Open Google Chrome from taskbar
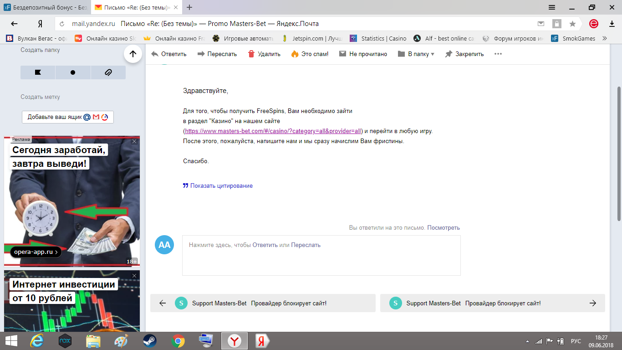 (x=178, y=341)
